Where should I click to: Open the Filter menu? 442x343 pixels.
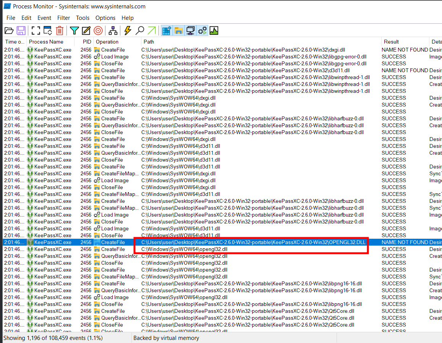[63, 18]
